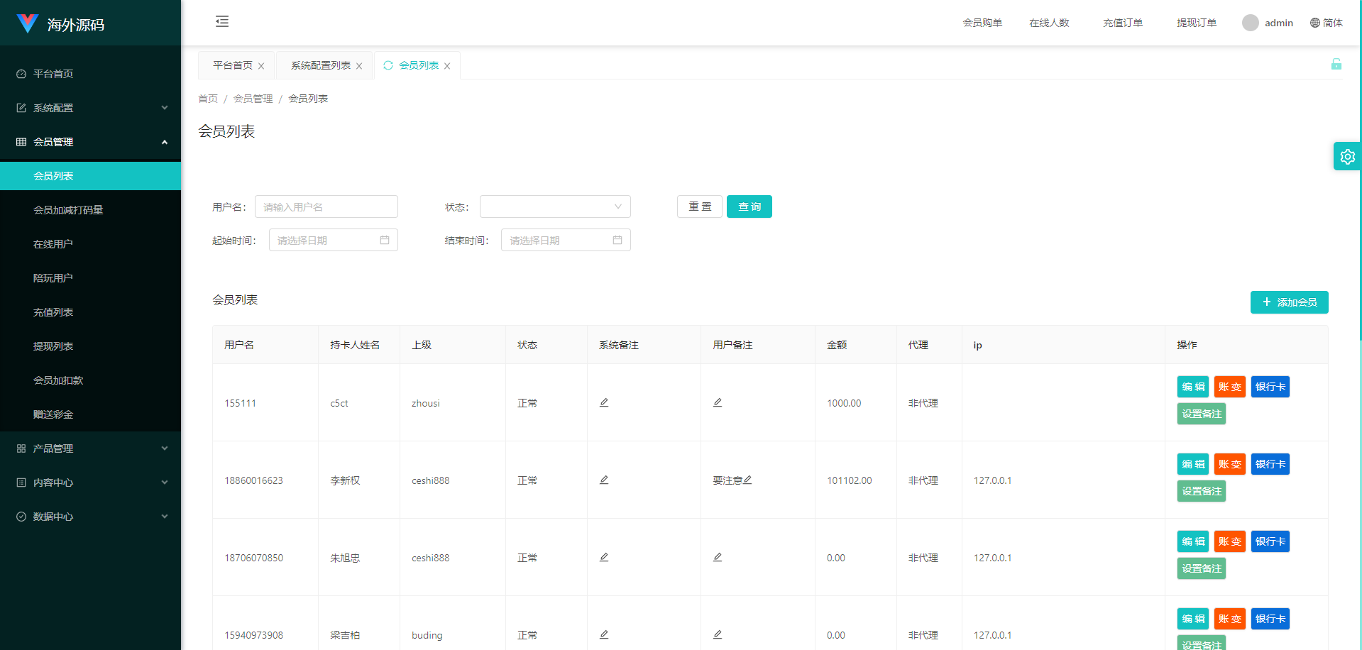Switch to the 平台首页 tab
Screen dimensions: 1362x650
233,65
